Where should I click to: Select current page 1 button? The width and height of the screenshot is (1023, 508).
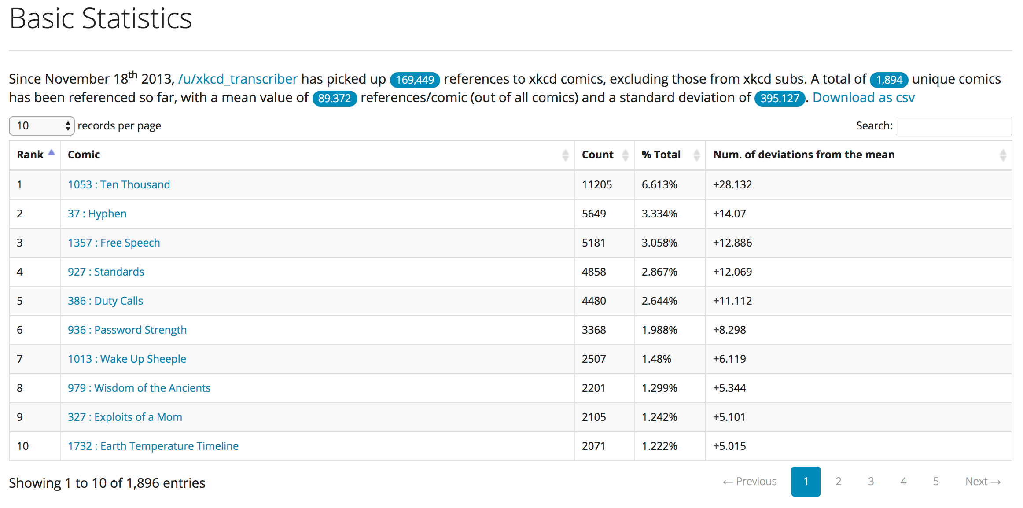click(806, 482)
